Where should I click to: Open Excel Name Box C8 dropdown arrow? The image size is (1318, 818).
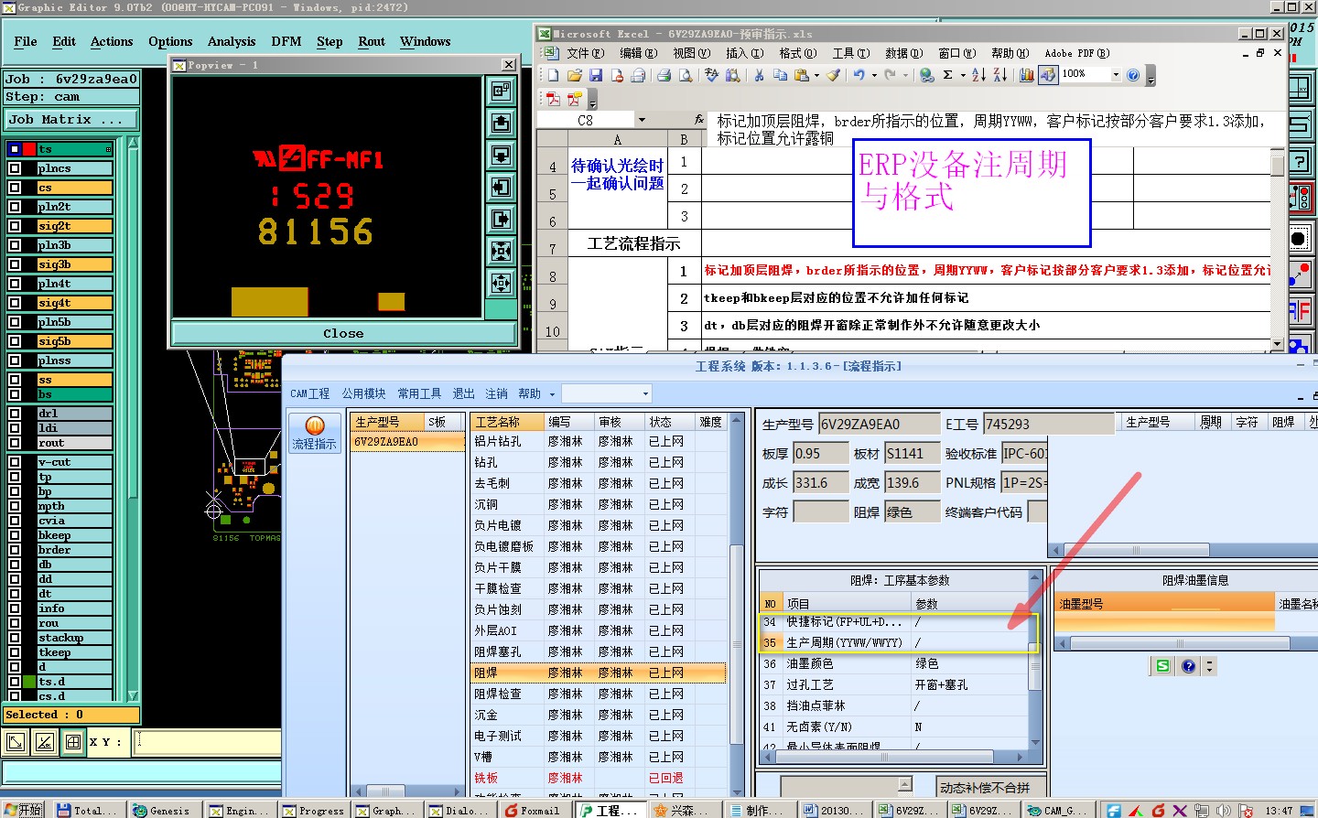(x=642, y=120)
